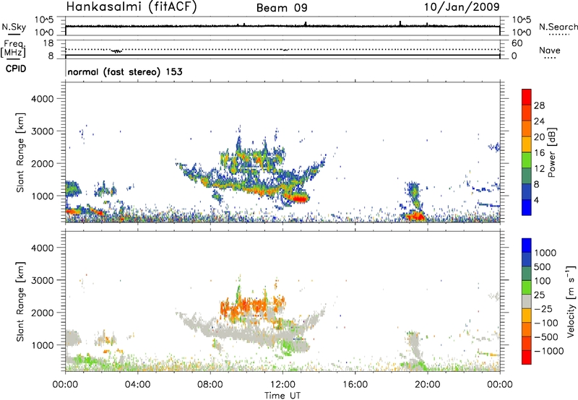This screenshot has height=400, width=578.
Task: Click the yellow-green 12-16 dB Power swatch
Action: coord(527,160)
